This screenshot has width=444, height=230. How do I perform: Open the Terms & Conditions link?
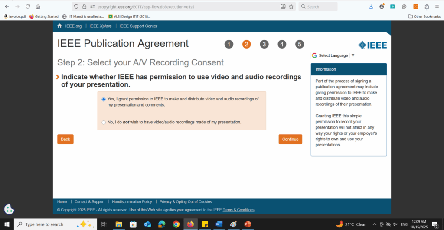[x=238, y=210]
